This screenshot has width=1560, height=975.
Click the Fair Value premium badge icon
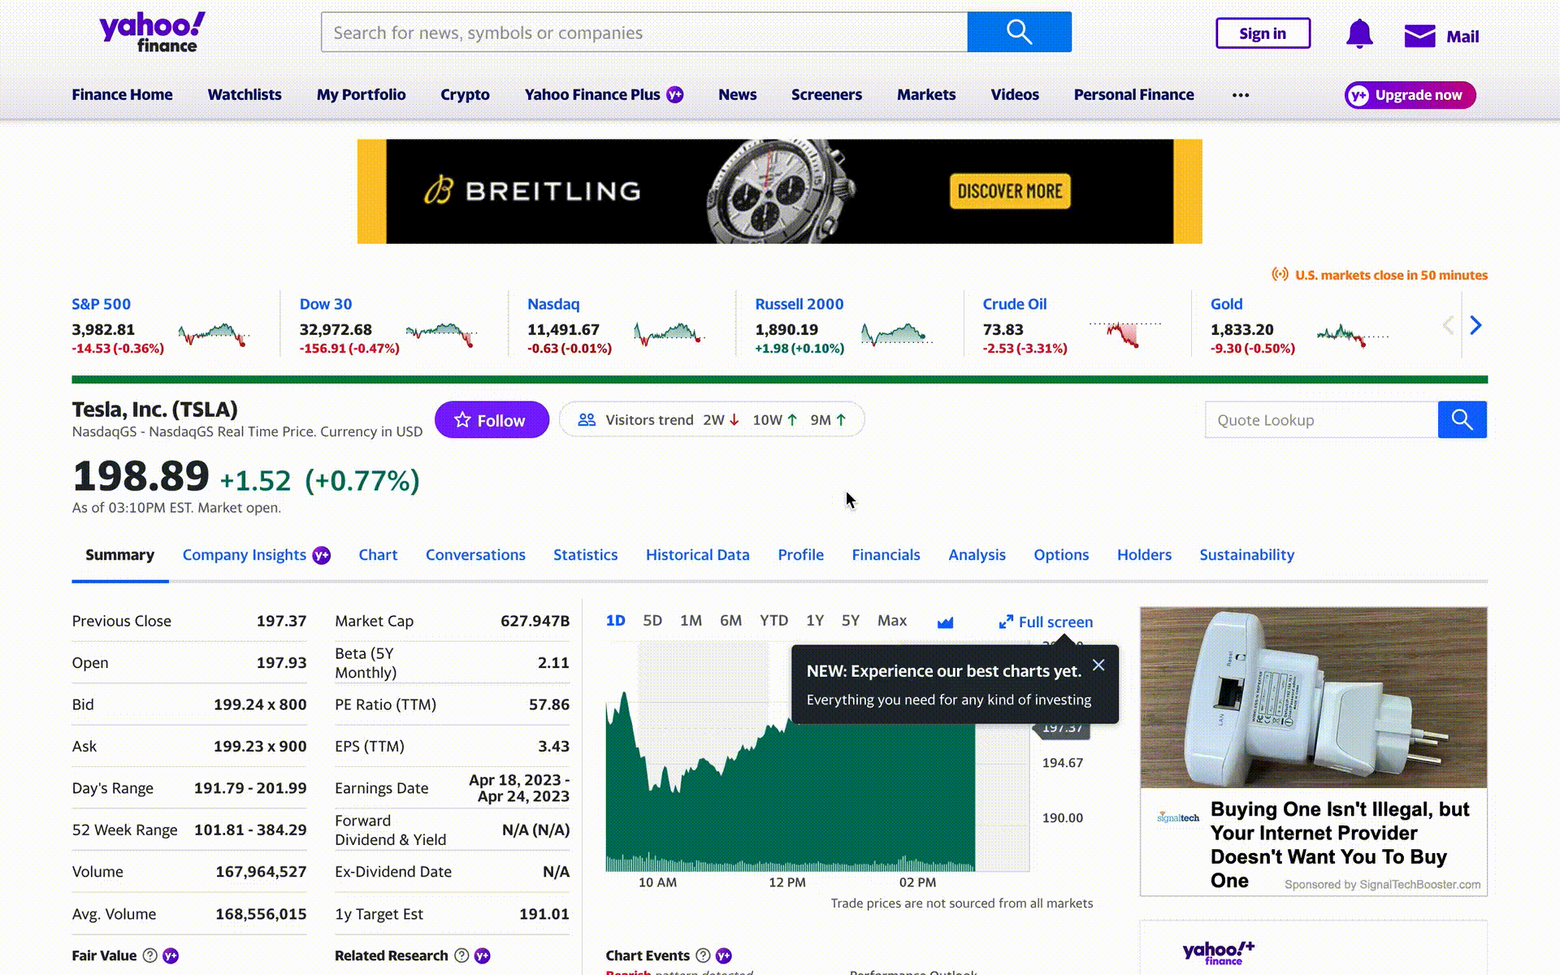pos(171,955)
